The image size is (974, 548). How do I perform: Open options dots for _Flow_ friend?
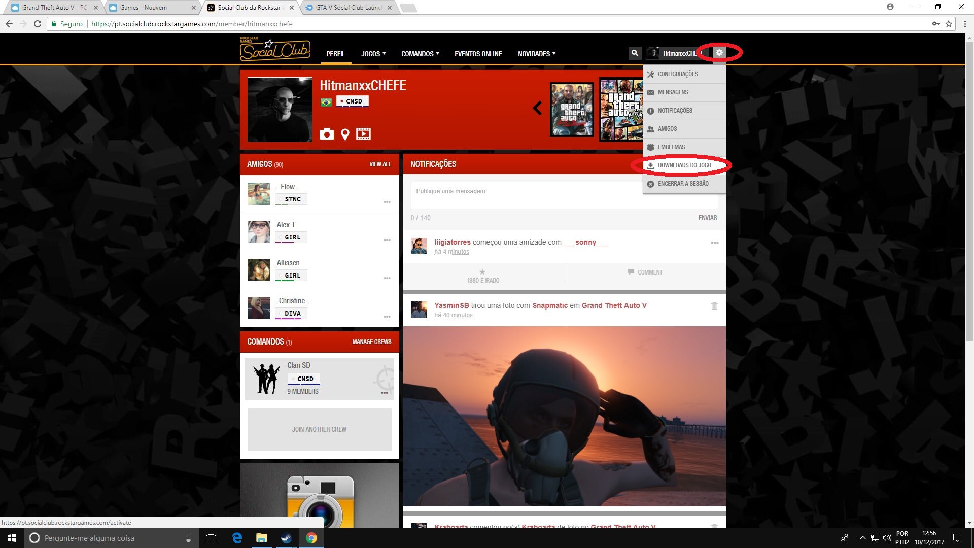pos(387,202)
